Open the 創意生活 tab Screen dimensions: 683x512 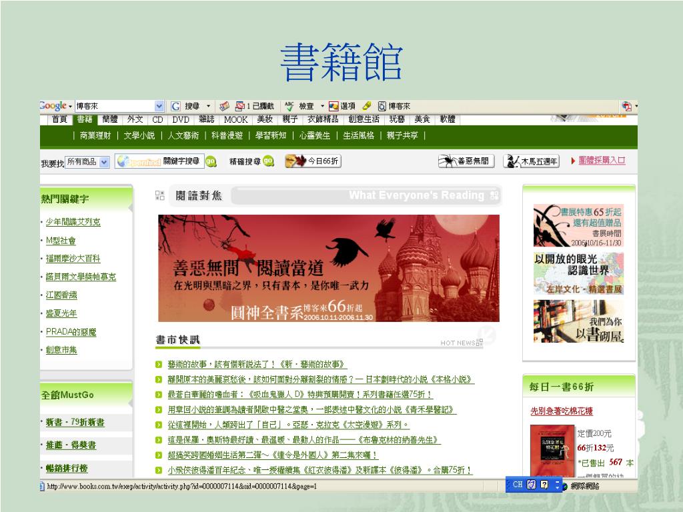[364, 120]
